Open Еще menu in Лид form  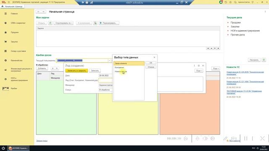[x=199, y=70]
